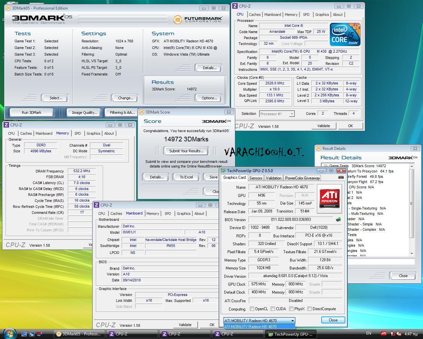
Task: Toggle the PhysX checkbox in GPU-Z
Action: click(291, 309)
